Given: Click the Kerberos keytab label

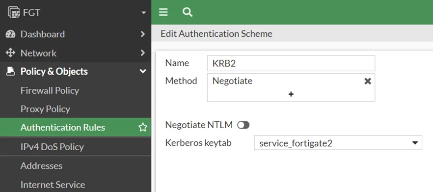Looking at the screenshot, I should pos(198,143).
